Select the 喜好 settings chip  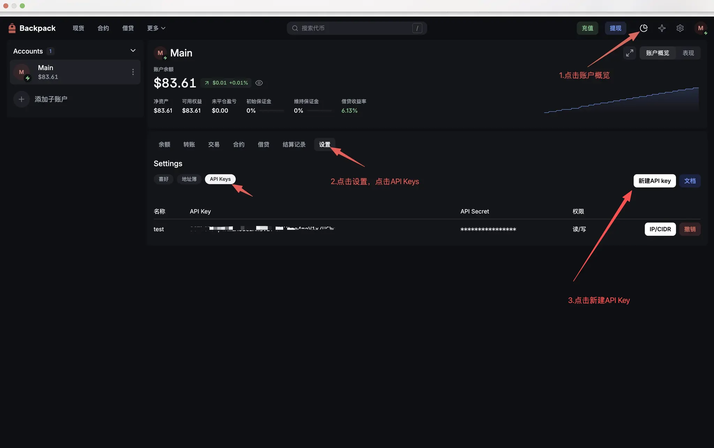coord(164,179)
